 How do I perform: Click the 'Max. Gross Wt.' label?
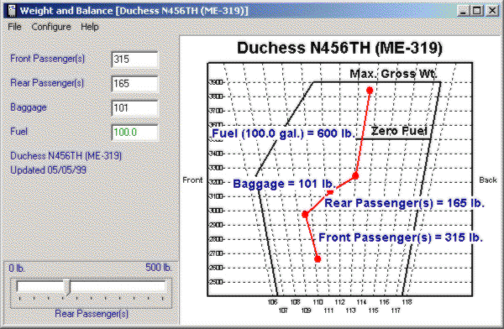click(393, 74)
